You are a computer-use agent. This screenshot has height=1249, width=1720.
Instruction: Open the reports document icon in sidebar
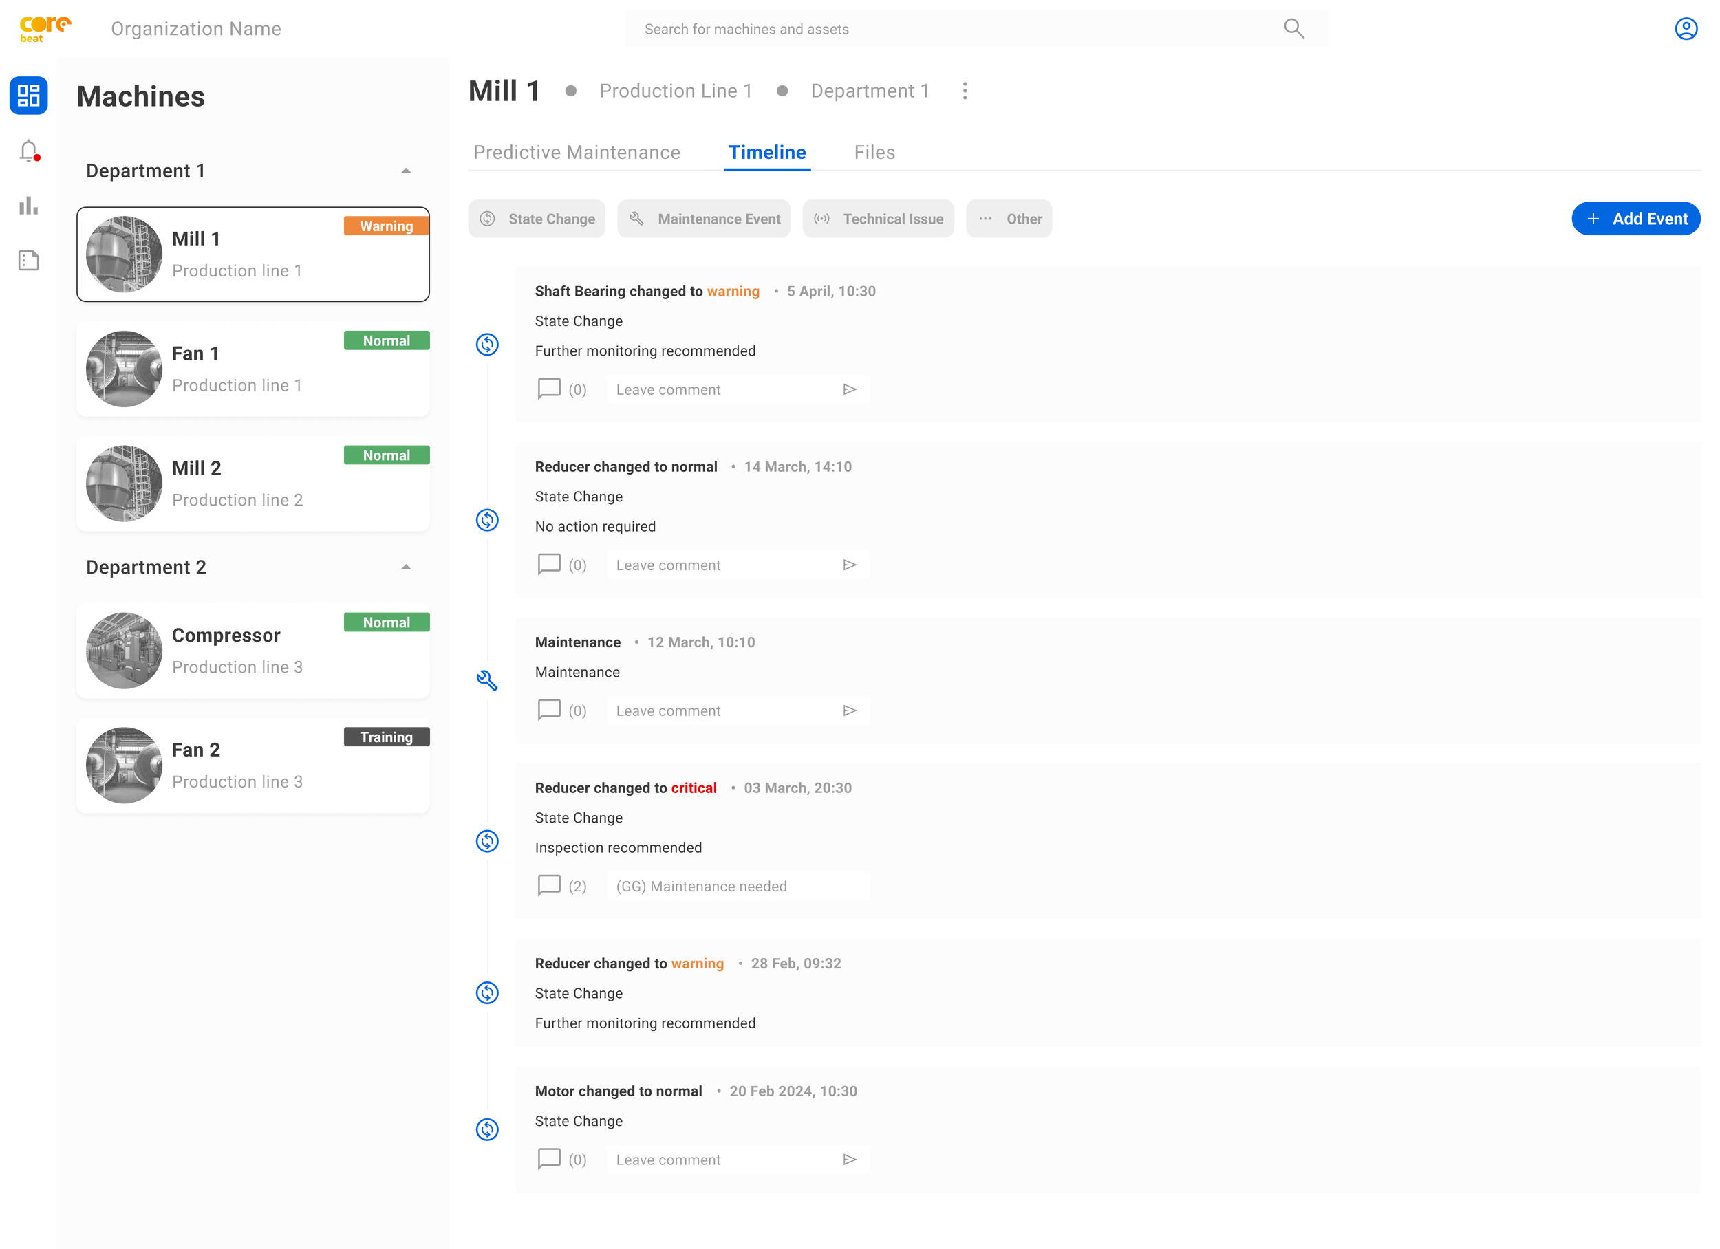coord(28,259)
